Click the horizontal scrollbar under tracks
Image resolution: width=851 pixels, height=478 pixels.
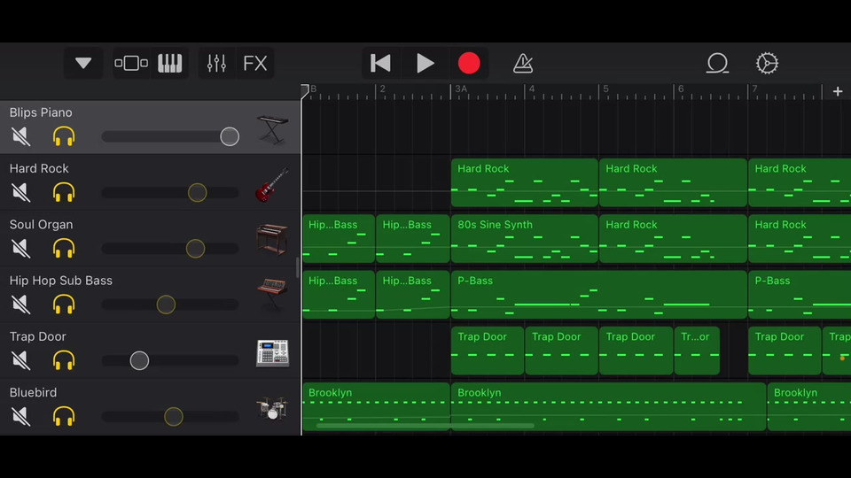pos(425,426)
